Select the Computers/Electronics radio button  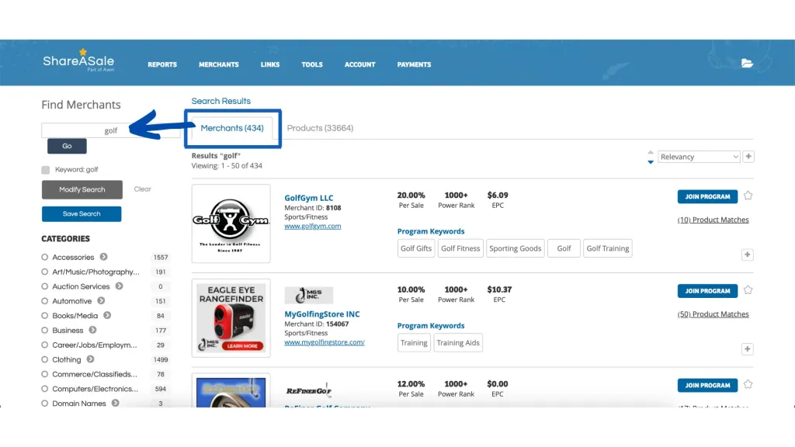click(x=44, y=389)
